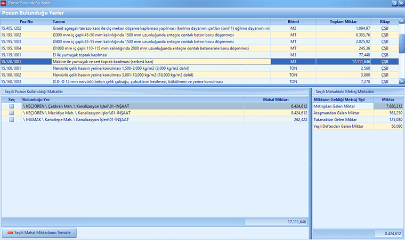Select poz row 15.405.1202 Granit agregalı terrazo

click(160, 28)
